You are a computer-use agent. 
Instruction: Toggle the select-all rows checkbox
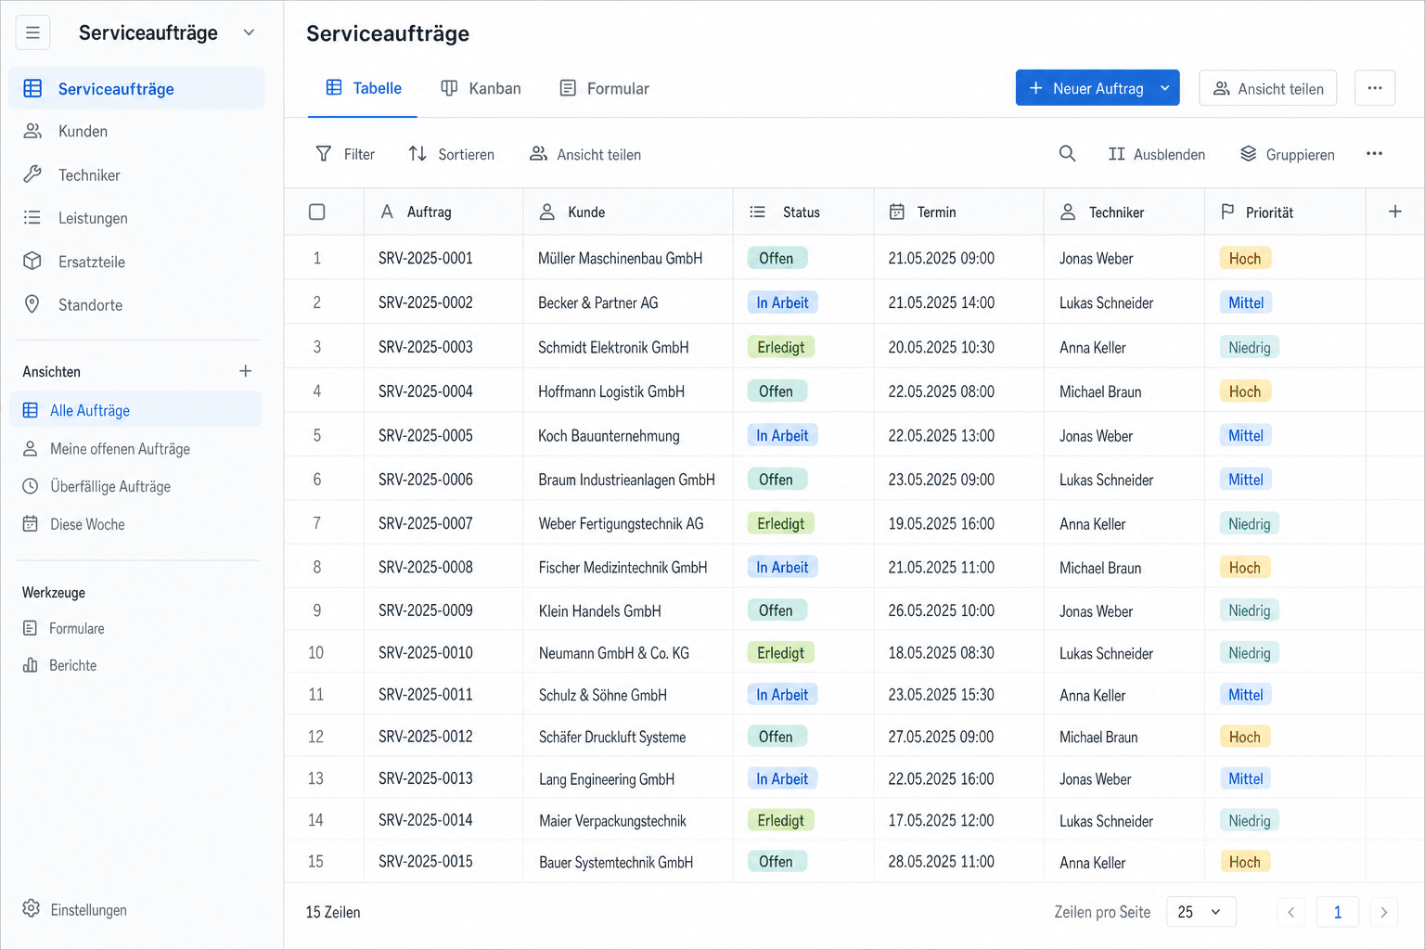click(x=317, y=212)
